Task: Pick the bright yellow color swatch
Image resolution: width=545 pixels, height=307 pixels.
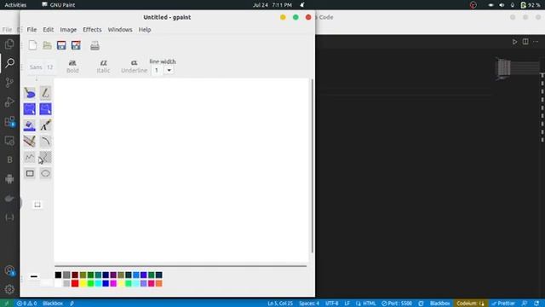Action: tap(83, 283)
